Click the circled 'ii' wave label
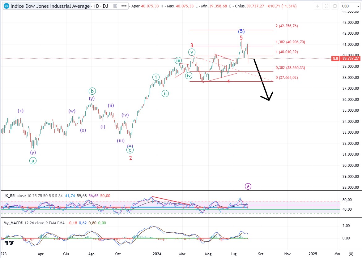The height and width of the screenshot is (258, 362). click(x=165, y=93)
